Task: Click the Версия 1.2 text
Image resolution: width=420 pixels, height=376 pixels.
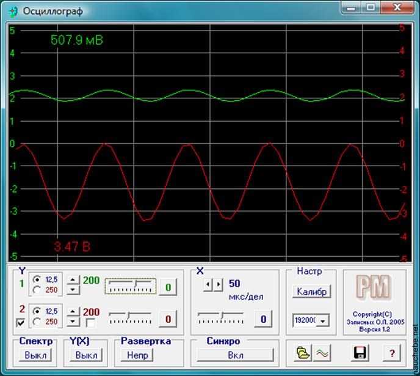Action: coord(374,329)
